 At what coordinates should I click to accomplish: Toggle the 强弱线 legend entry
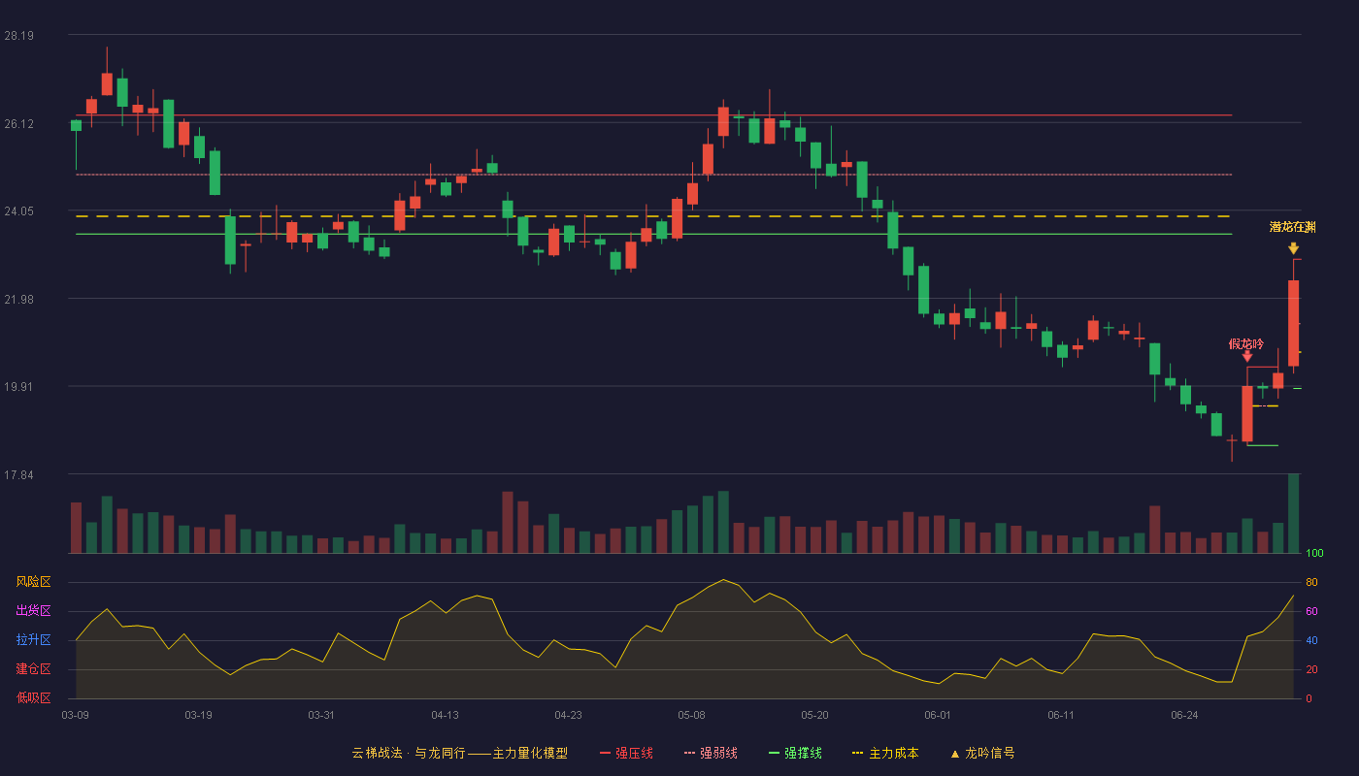coord(711,753)
